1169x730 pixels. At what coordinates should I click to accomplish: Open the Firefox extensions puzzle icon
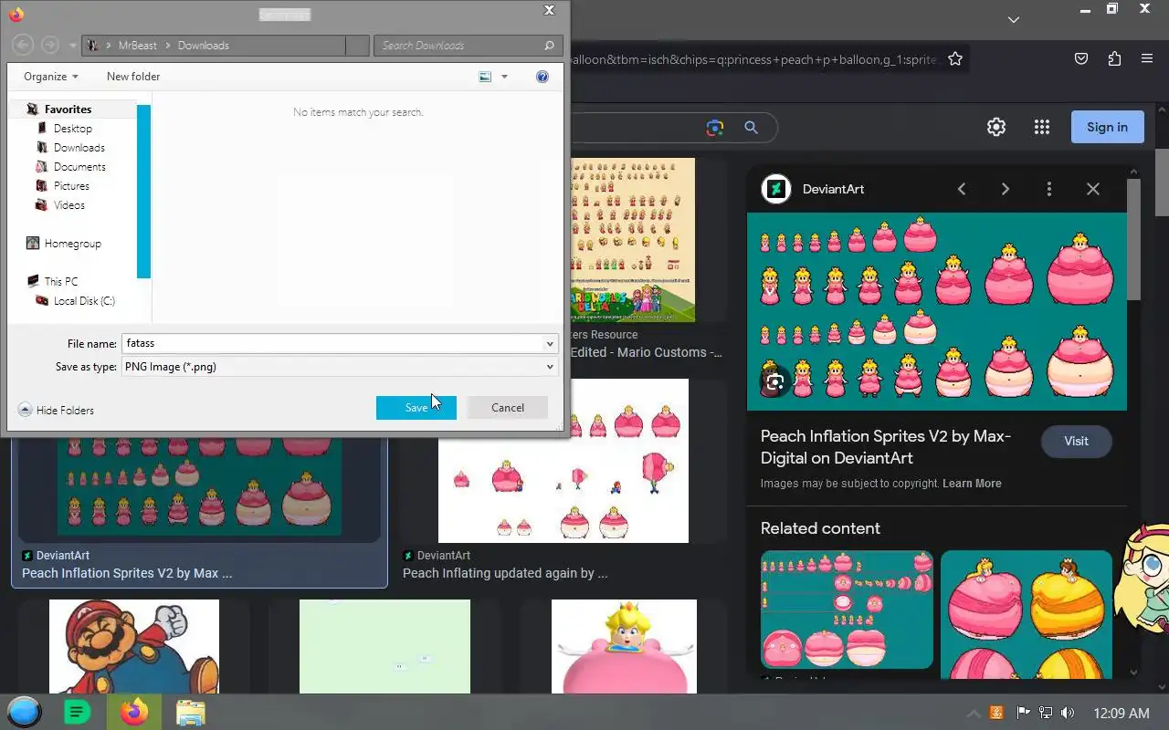(1114, 59)
